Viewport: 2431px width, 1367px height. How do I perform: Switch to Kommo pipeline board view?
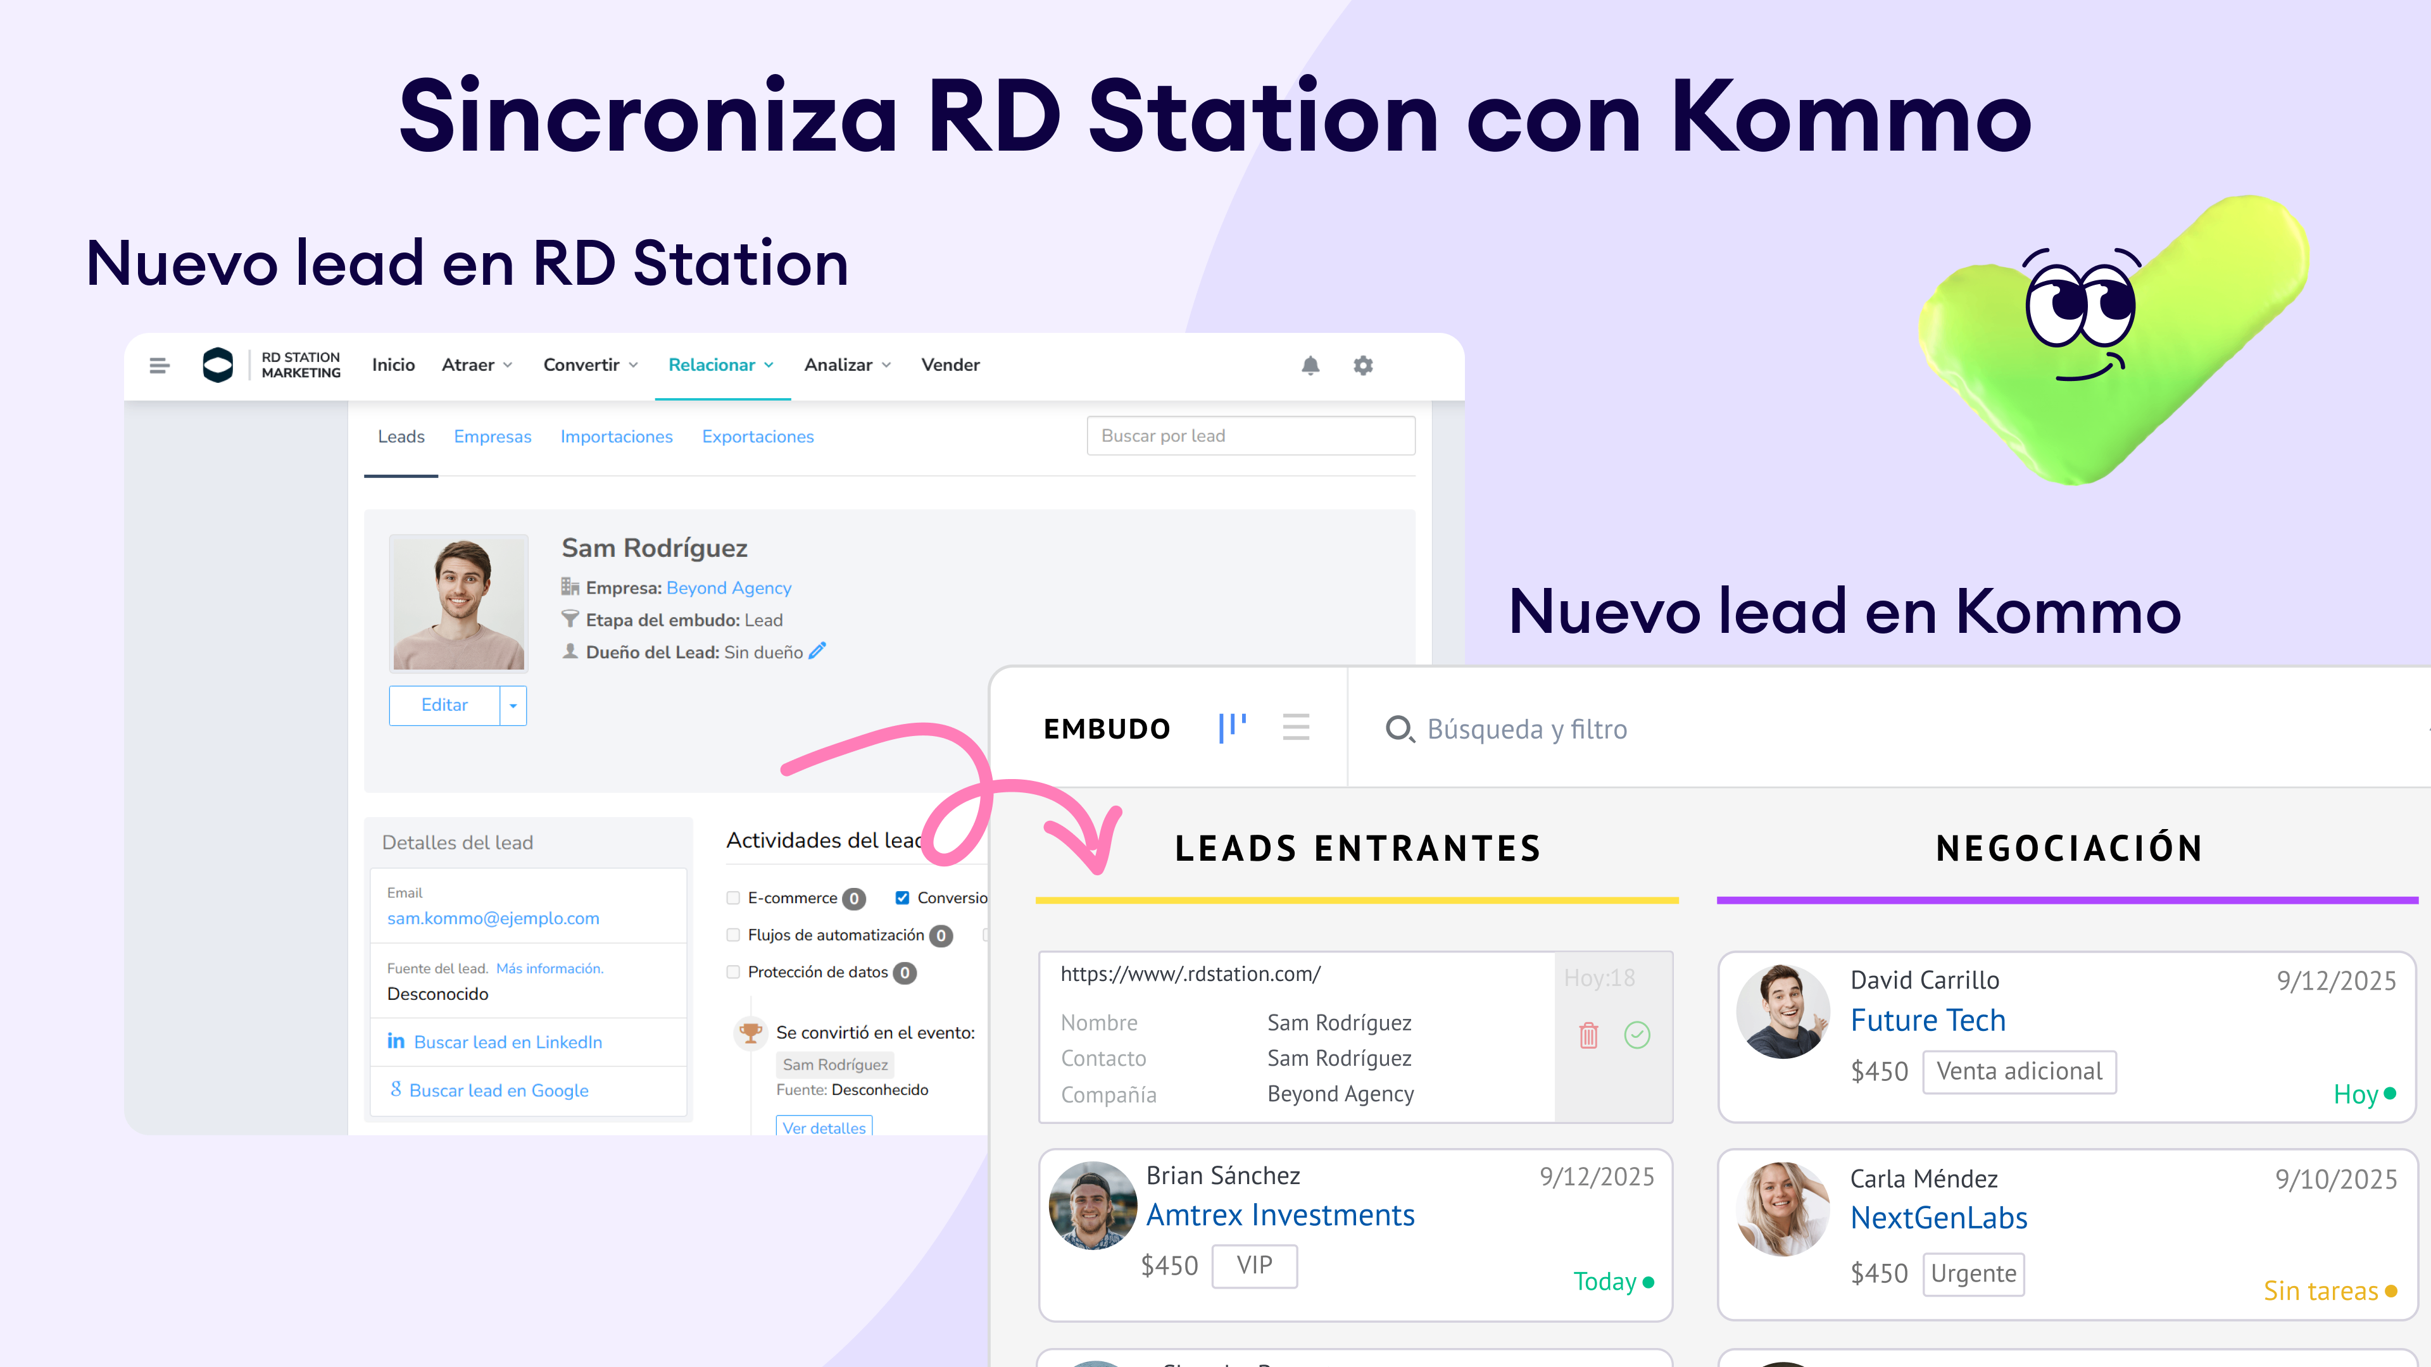(1231, 727)
